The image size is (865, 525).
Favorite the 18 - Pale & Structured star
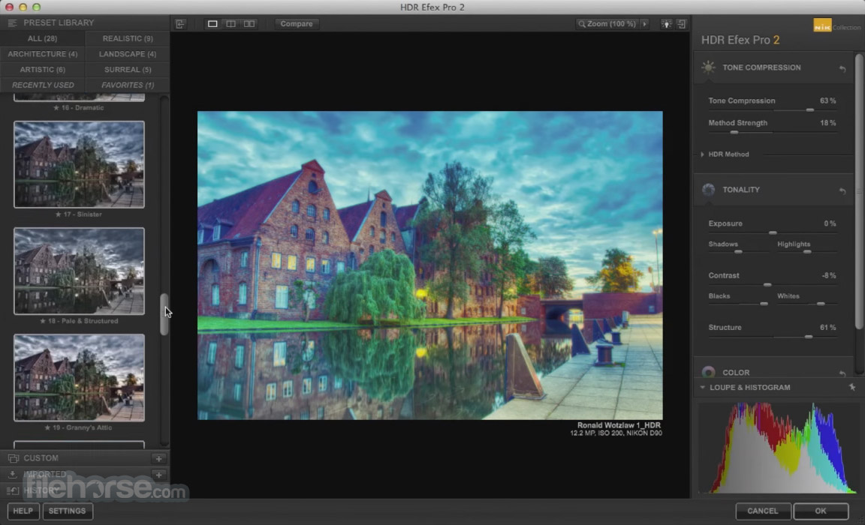43,320
